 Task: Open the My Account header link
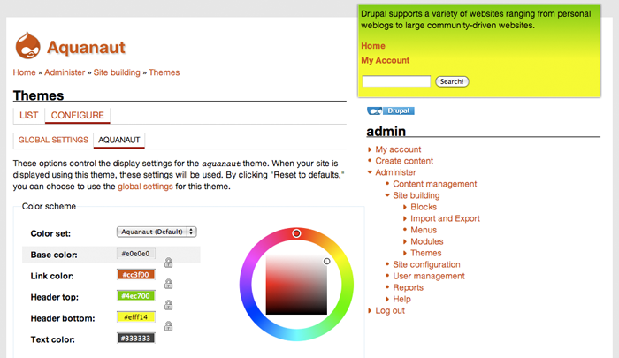pyautogui.click(x=386, y=60)
